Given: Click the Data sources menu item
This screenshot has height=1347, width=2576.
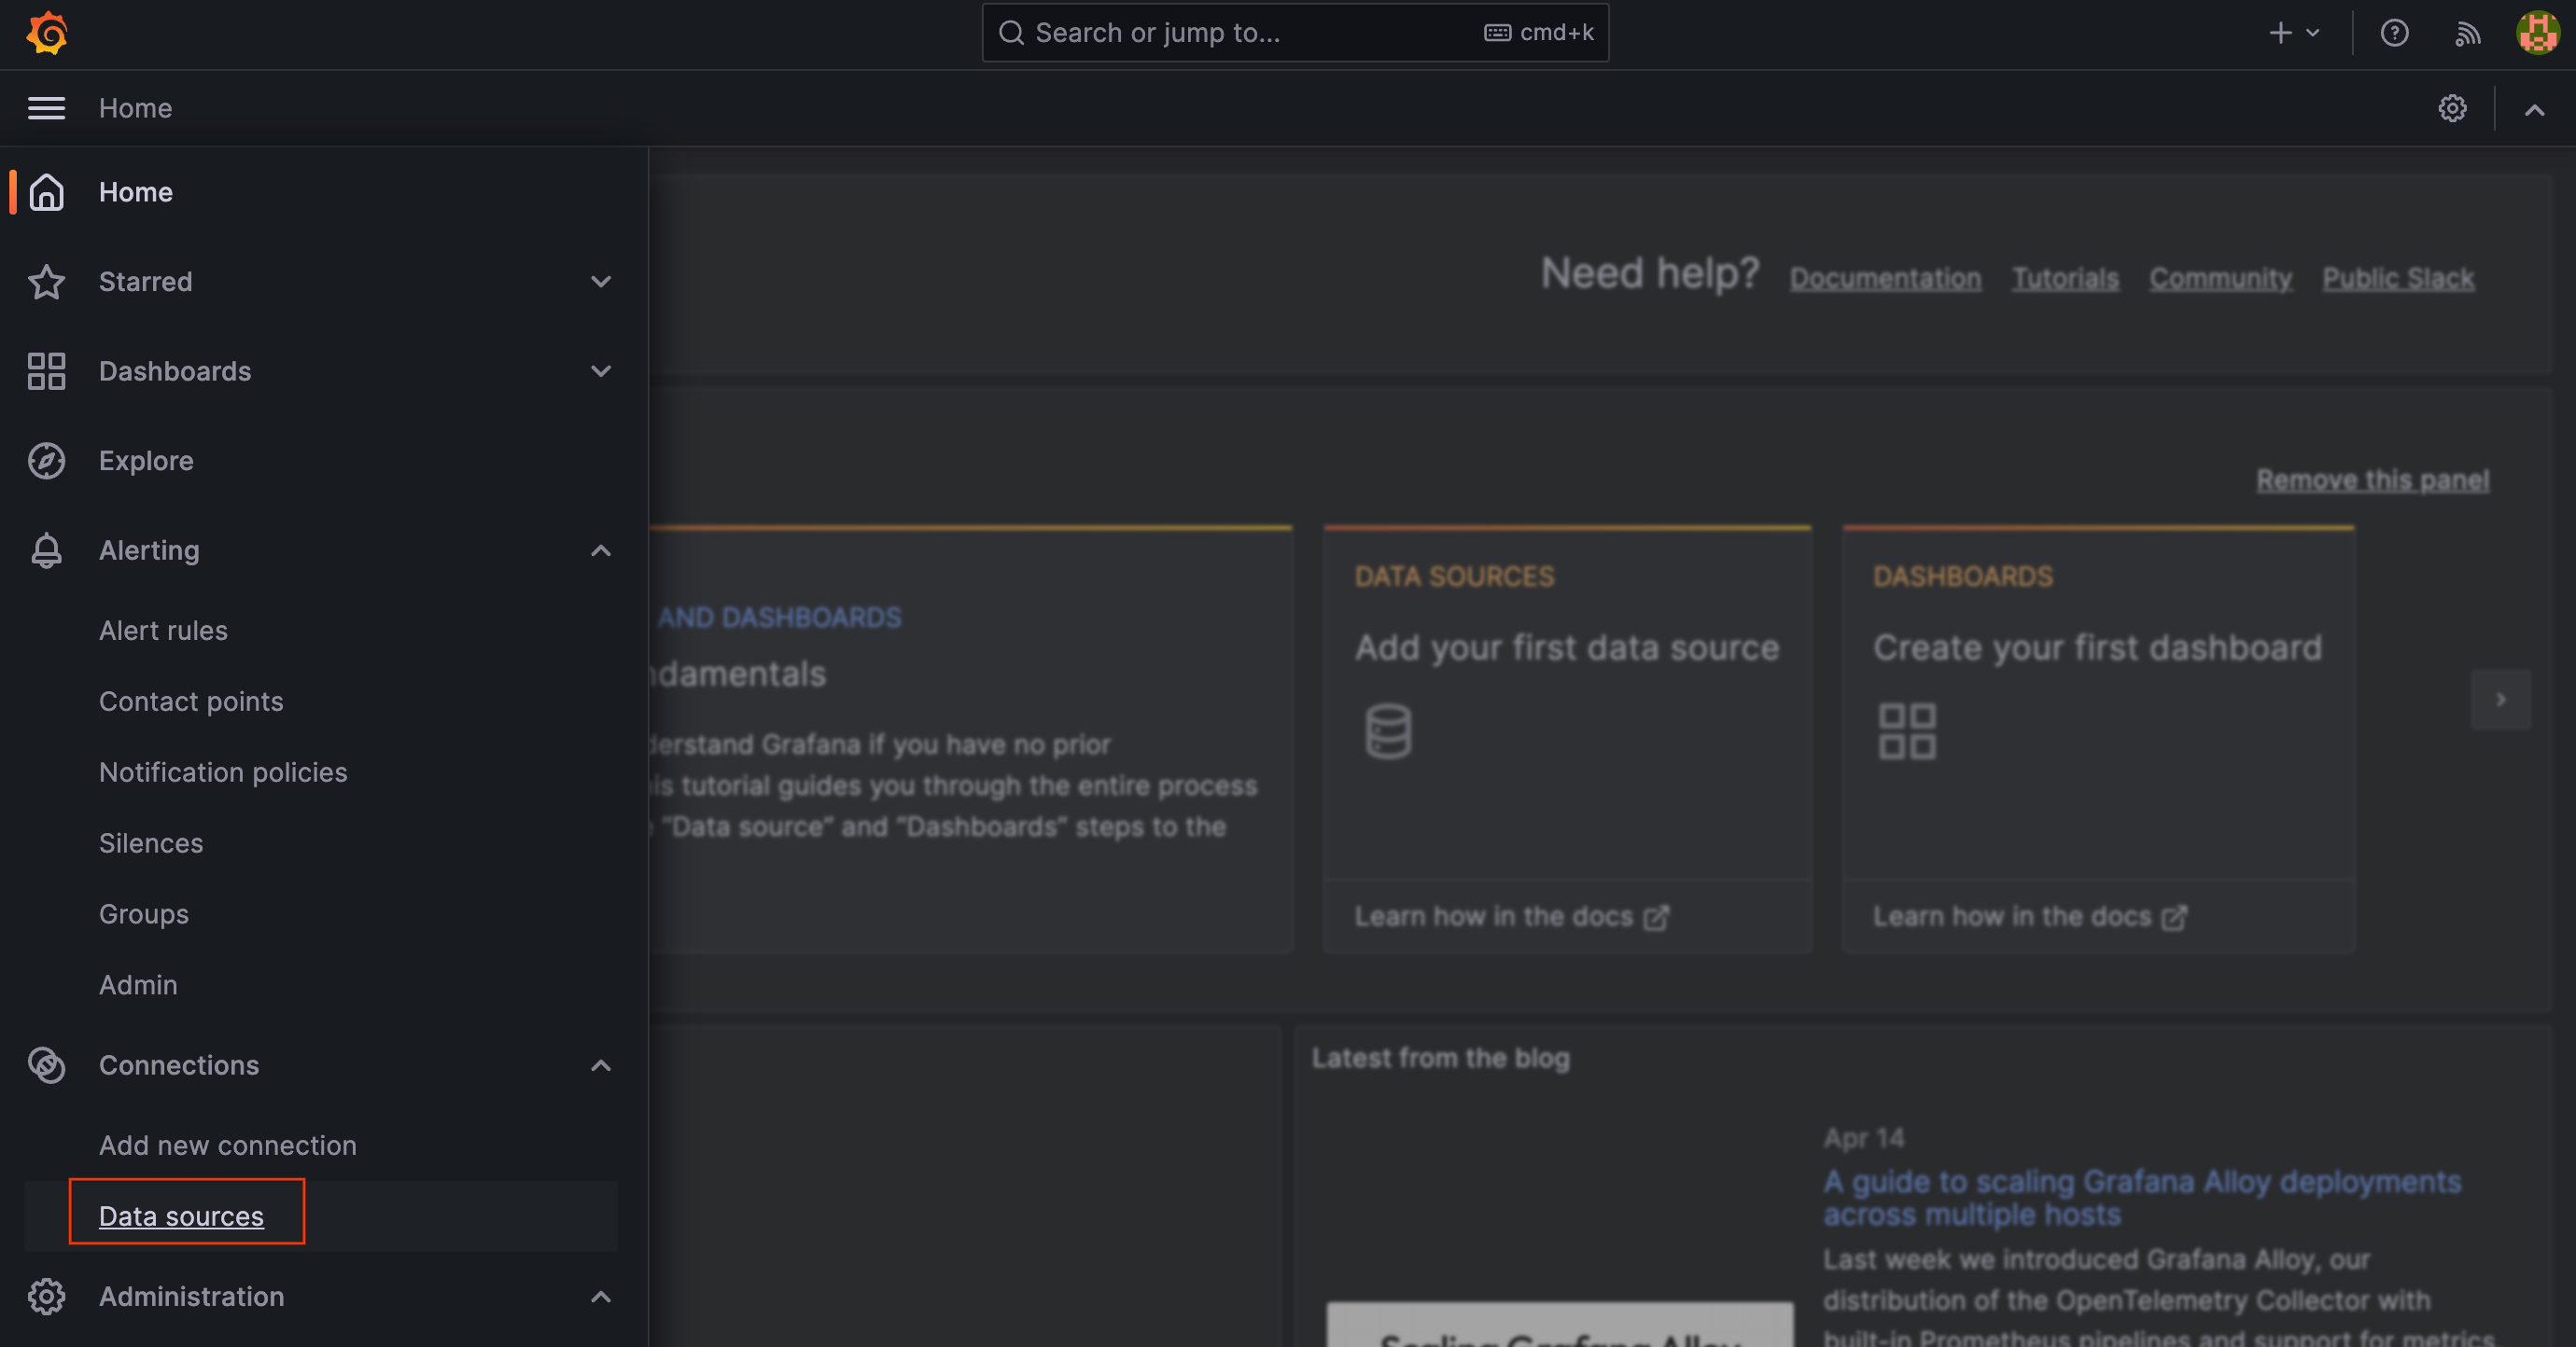Looking at the screenshot, I should coord(182,1215).
